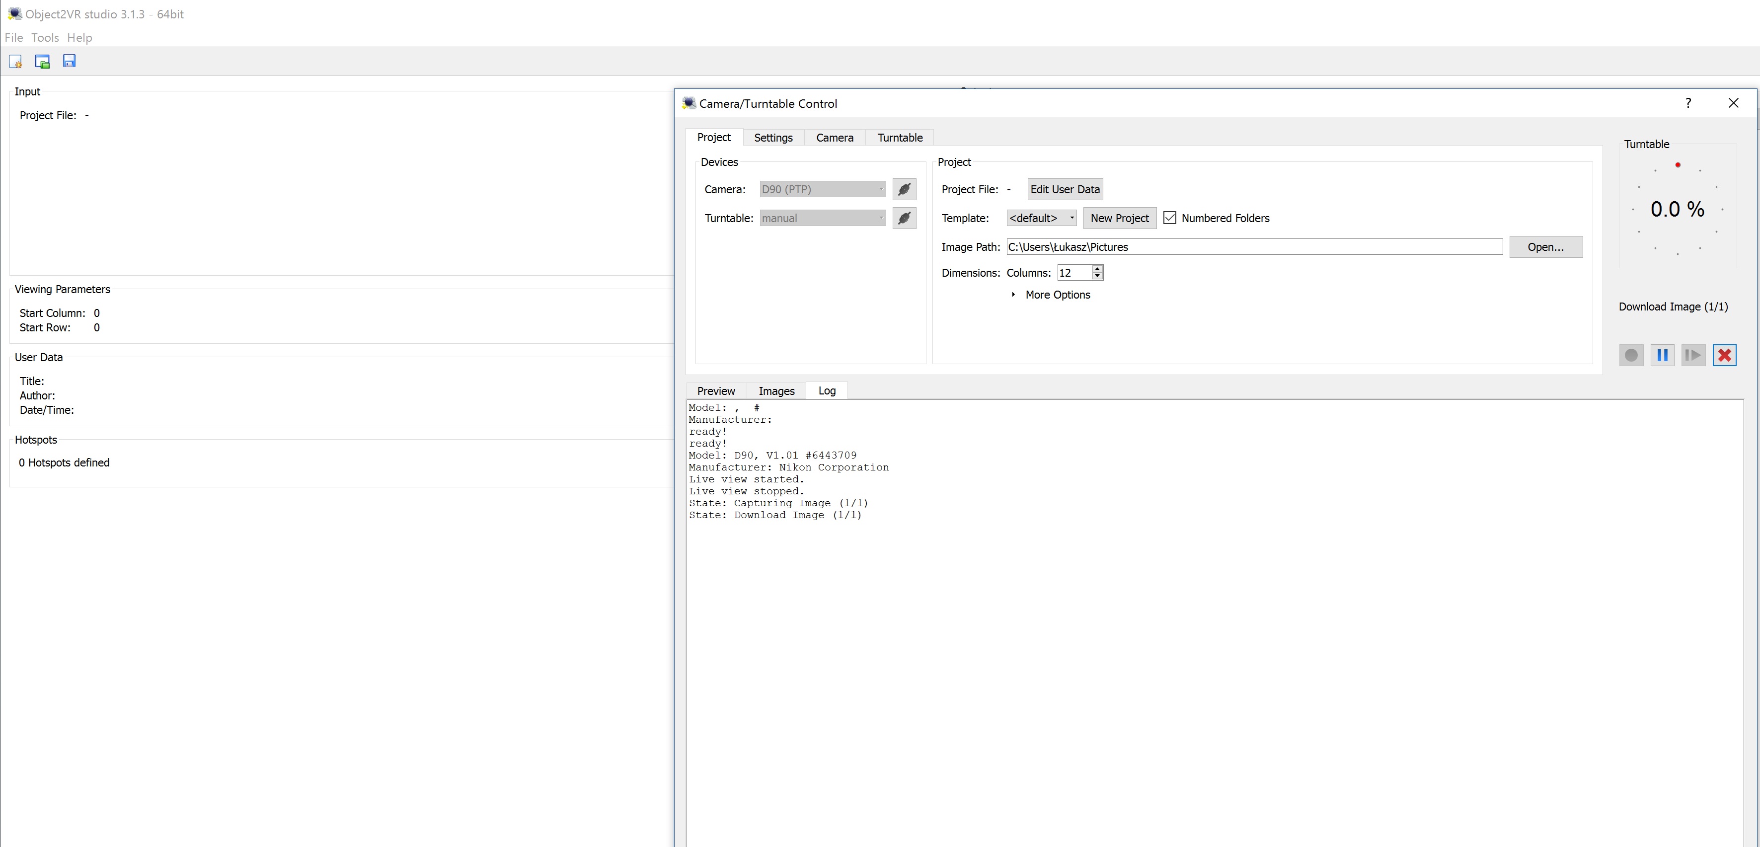Screen dimensions: 1760x847
Task: Click the 'Title:' label under User Data
Action: [32, 381]
